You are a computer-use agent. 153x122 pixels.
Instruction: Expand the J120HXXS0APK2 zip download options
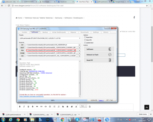(x=79, y=115)
